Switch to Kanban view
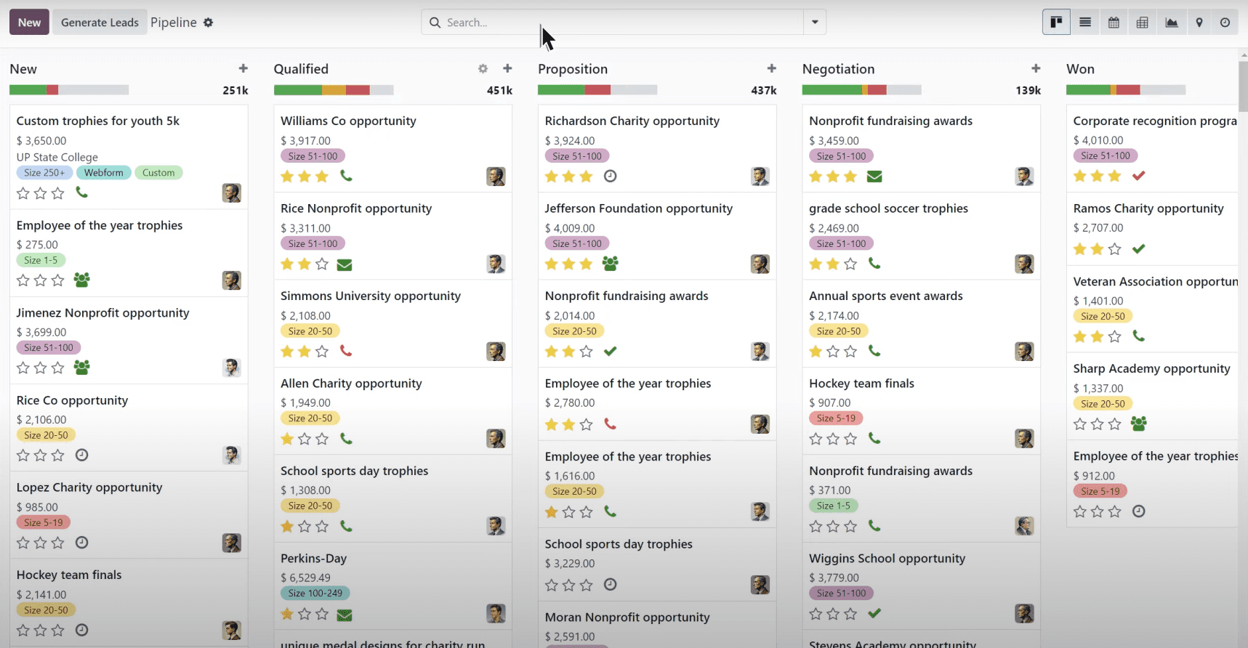Viewport: 1248px width, 648px height. point(1056,23)
